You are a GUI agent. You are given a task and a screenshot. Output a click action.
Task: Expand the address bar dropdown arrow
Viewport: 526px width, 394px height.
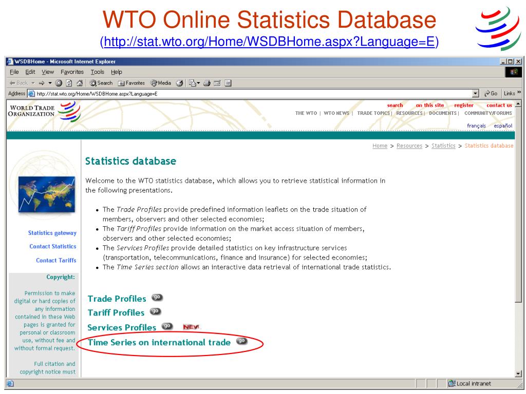(475, 94)
